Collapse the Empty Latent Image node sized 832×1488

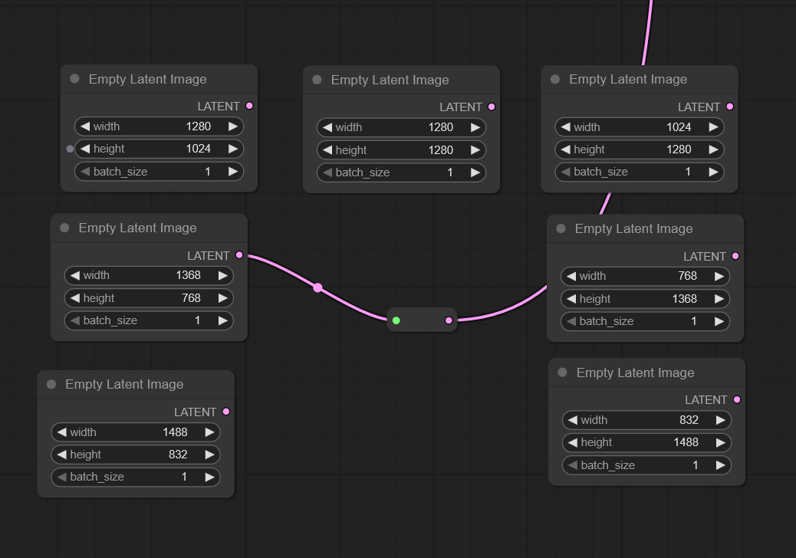(562, 373)
